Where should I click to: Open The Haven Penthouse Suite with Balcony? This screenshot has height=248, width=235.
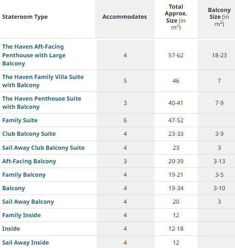point(41,103)
